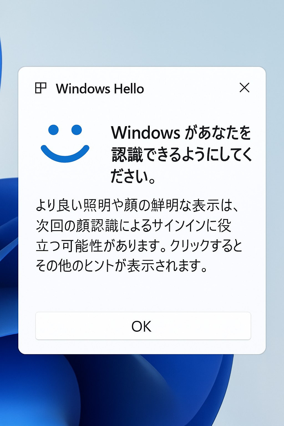284x426 pixels.
Task: Click the dark blue wallpaper left of the dialog
Action: [x=8, y=250]
